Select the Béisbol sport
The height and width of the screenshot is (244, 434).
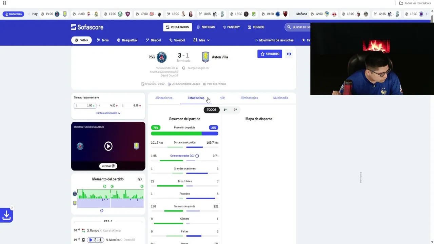click(153, 40)
